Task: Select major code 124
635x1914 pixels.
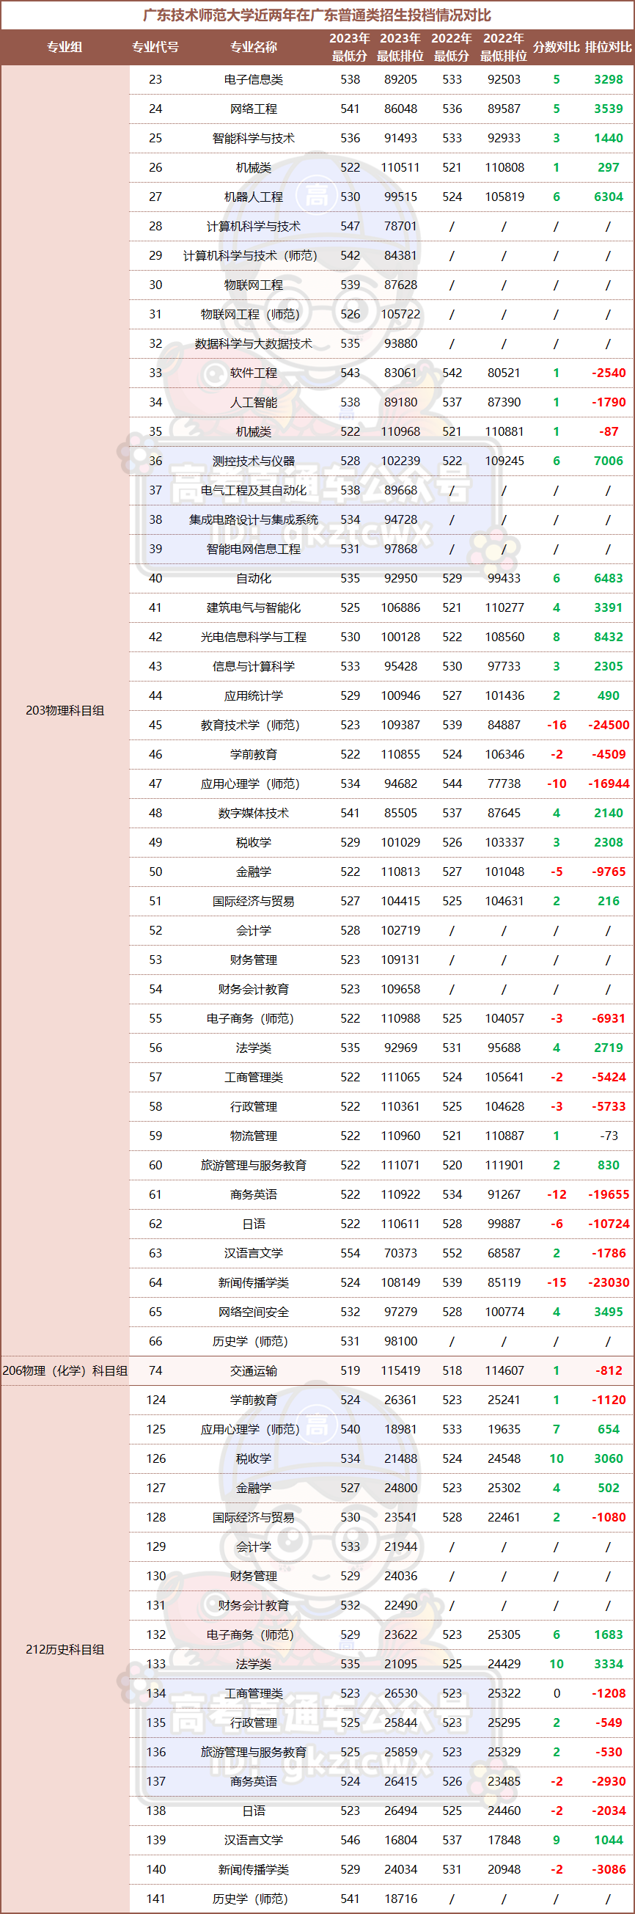Action: click(155, 1400)
